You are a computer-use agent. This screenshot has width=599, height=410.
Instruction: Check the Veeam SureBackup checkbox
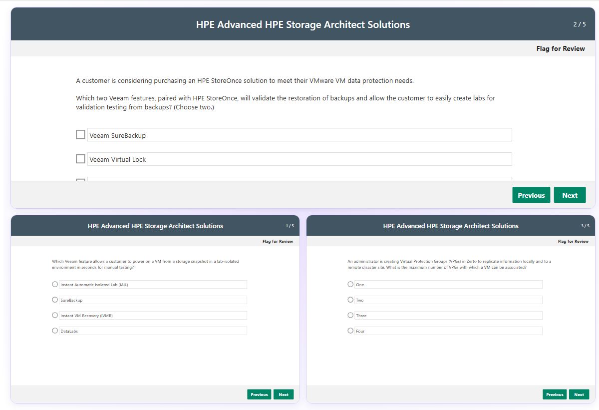[80, 135]
